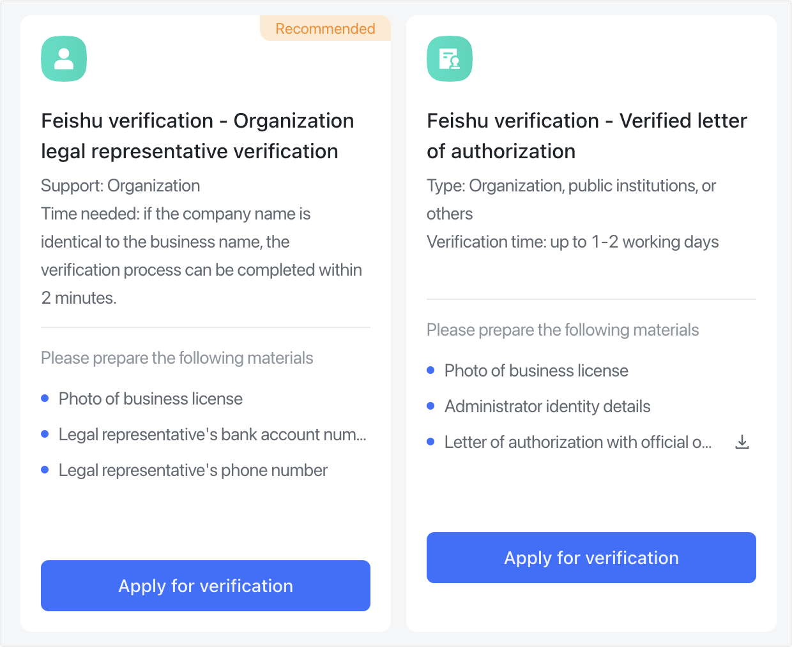792x647 pixels.
Task: Click 'Support: Organization' text on the left card
Action: [x=120, y=185]
